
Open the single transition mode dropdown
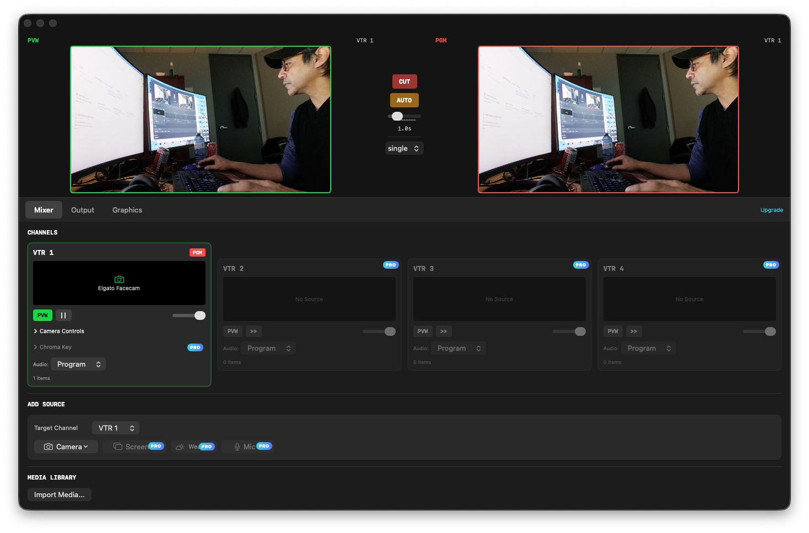tap(404, 148)
